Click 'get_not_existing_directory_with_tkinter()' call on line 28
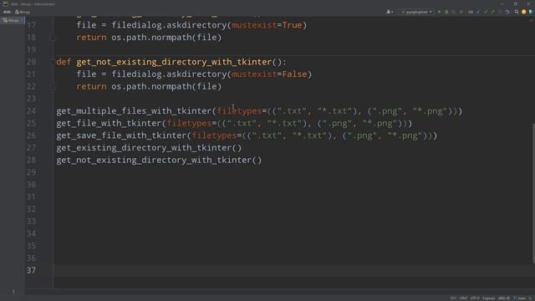The height and width of the screenshot is (301, 535). click(x=159, y=161)
